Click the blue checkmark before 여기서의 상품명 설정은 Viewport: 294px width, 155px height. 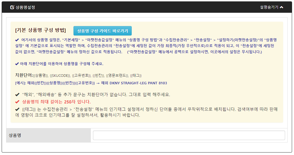17,40
